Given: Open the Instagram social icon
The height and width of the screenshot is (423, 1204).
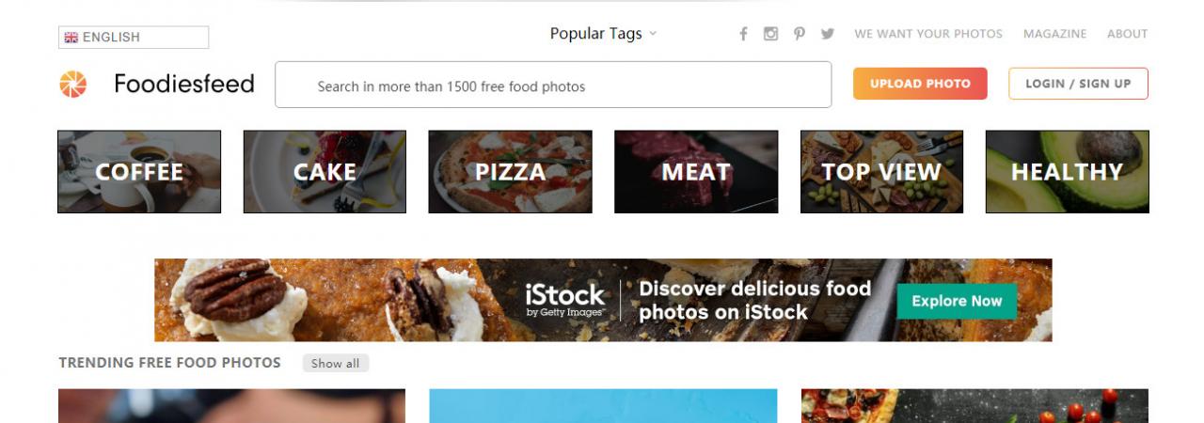Looking at the screenshot, I should [770, 34].
